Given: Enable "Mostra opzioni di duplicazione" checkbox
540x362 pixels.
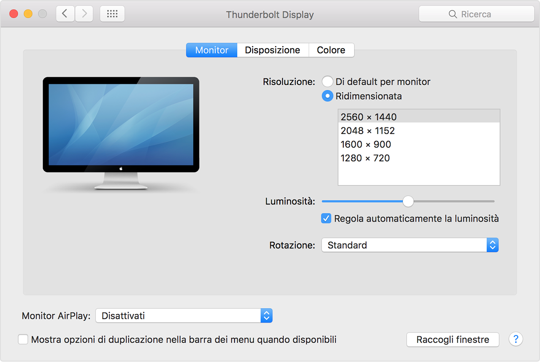Looking at the screenshot, I should (23, 340).
